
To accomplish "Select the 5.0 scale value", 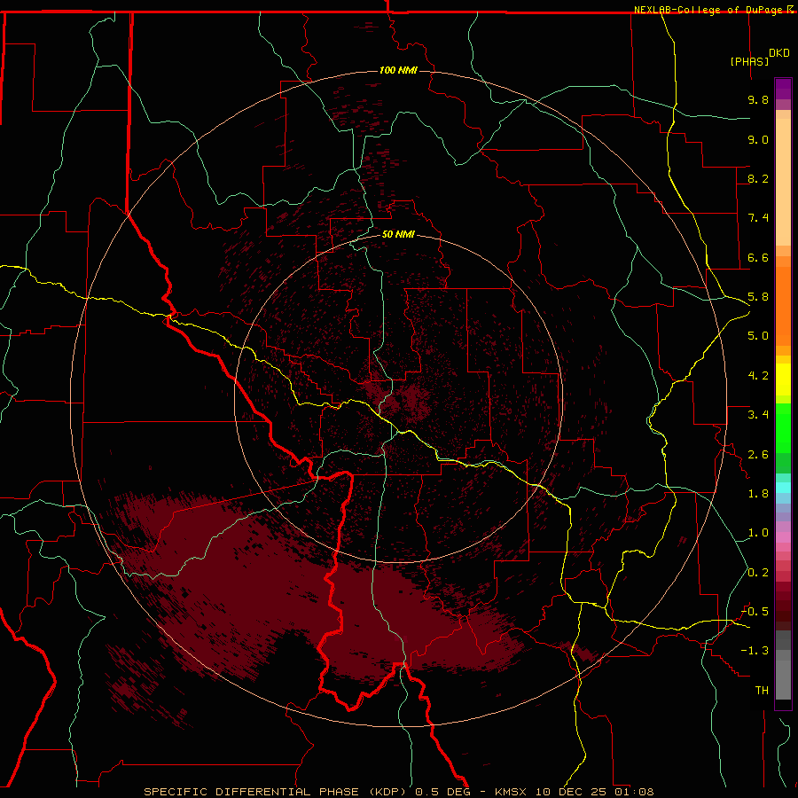I will click(x=758, y=336).
